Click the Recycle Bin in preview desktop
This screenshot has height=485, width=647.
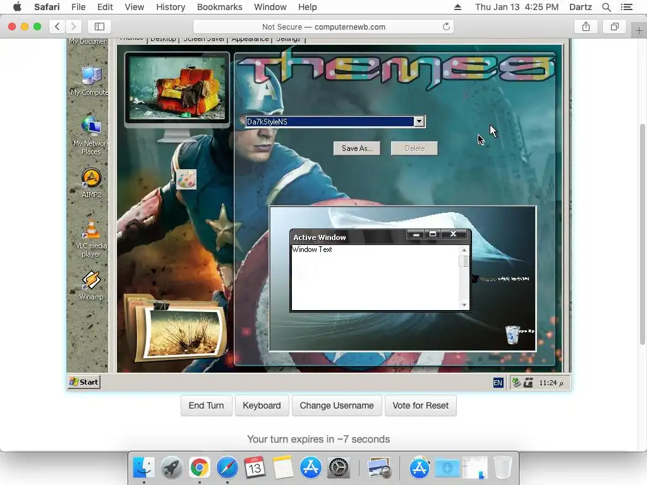(512, 335)
